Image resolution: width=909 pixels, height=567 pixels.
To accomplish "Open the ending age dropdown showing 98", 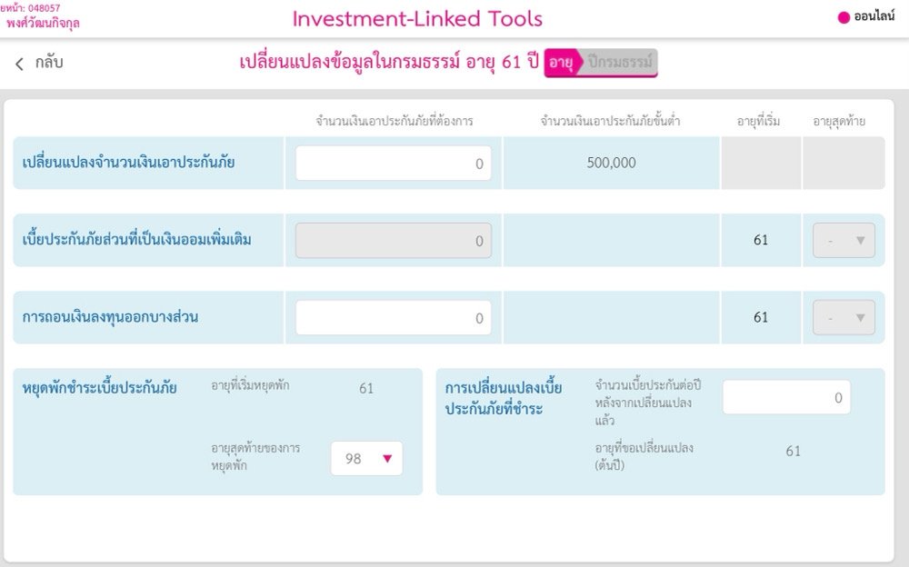I will coord(366,459).
